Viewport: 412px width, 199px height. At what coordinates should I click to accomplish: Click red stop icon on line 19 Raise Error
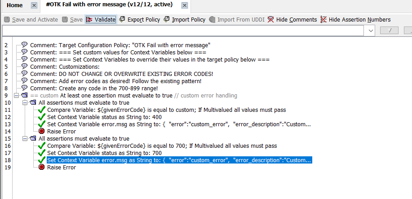point(41,167)
